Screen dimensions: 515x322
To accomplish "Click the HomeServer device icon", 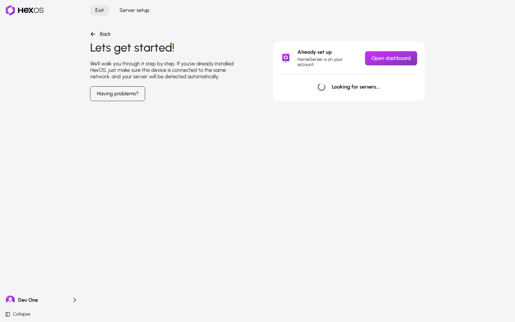I will coord(286,58).
